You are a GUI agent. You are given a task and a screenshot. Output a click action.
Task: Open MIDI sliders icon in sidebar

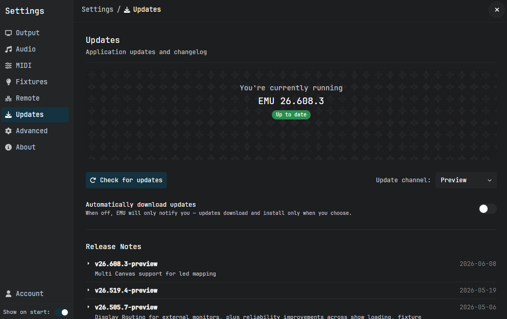(8, 66)
